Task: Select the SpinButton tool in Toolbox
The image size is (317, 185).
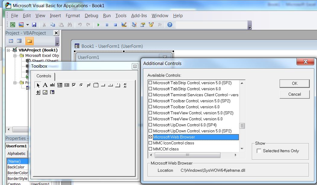Action: tap(38, 92)
